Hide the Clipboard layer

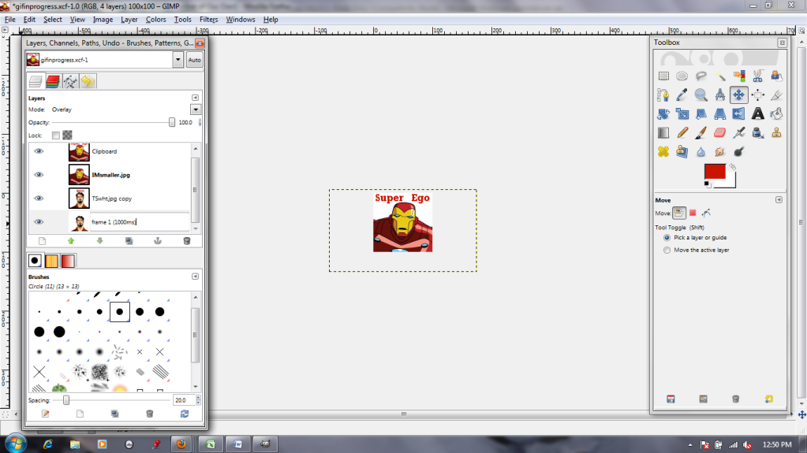(39, 151)
